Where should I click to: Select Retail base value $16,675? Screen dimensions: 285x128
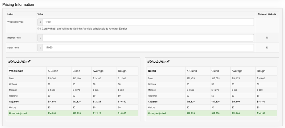click(x=235, y=78)
